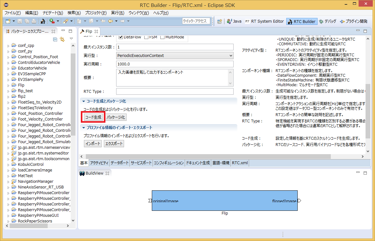Switch to the RT System Editor perspective
375x241 pixels.
[x=264, y=21]
